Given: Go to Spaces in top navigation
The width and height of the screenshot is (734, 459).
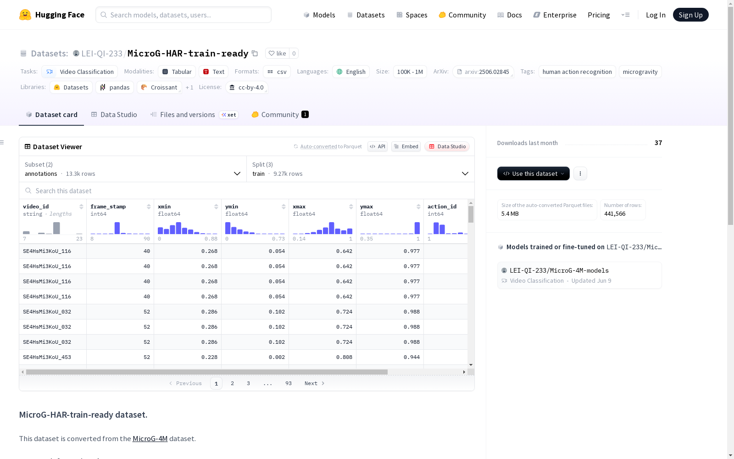Looking at the screenshot, I should click(x=412, y=15).
